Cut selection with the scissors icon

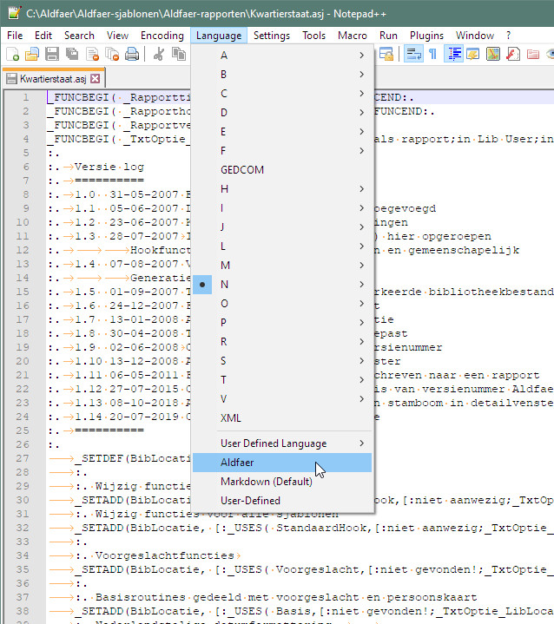click(159, 54)
